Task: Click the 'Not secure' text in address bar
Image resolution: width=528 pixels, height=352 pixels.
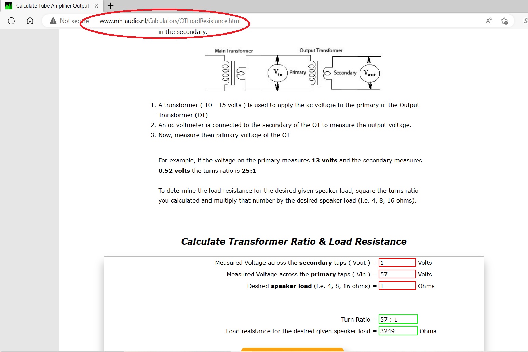Action: click(x=74, y=21)
